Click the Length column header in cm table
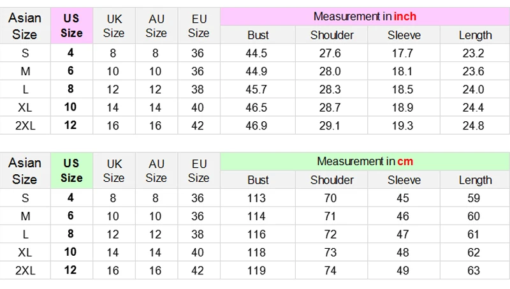510x289 pixels. pyautogui.click(x=475, y=180)
